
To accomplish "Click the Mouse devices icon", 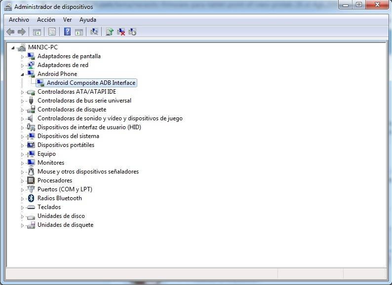I will pyautogui.click(x=31, y=172).
